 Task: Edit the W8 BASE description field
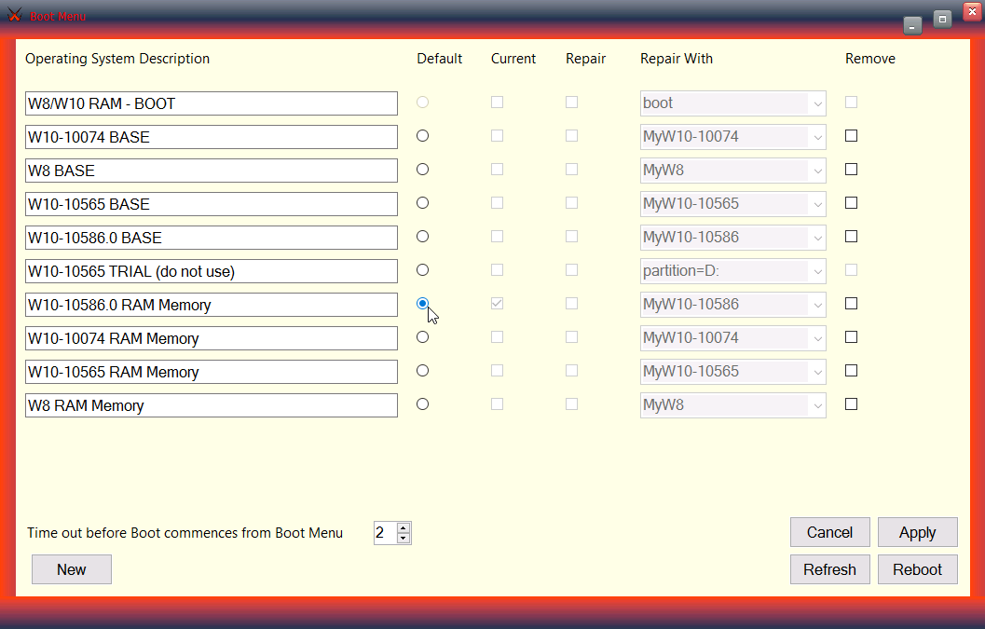[x=211, y=171]
